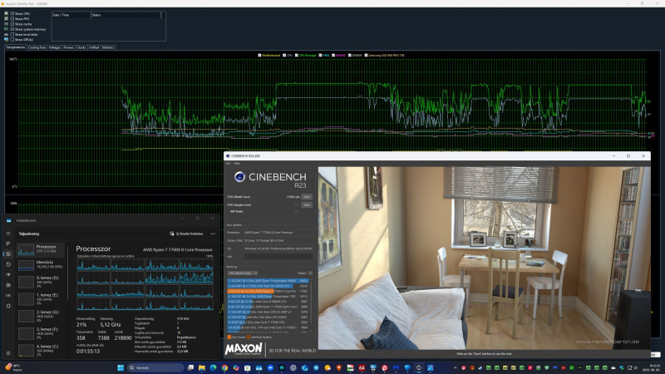Start CPU (Single Core) test in Cinebench
The width and height of the screenshot is (665, 374).
pyautogui.click(x=307, y=204)
